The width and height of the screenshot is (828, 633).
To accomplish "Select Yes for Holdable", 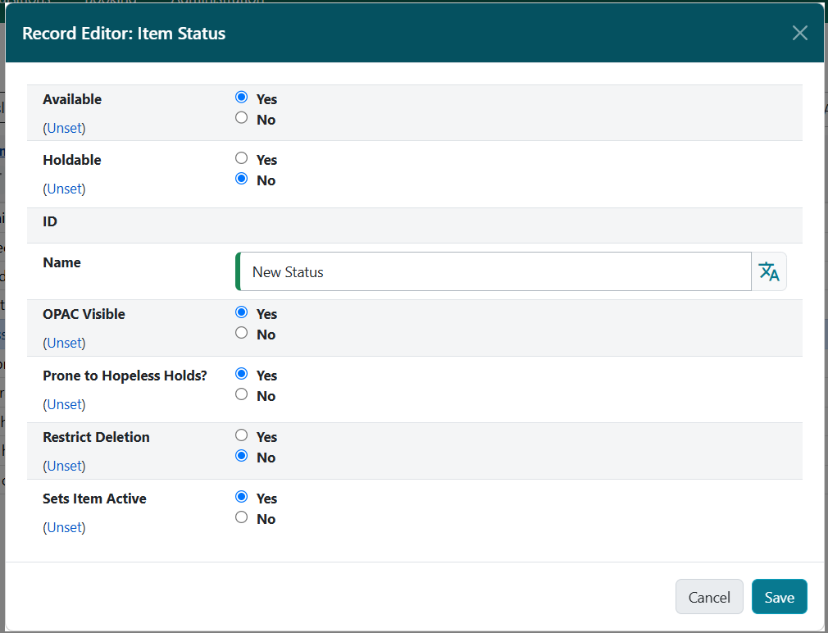I will pyautogui.click(x=241, y=157).
